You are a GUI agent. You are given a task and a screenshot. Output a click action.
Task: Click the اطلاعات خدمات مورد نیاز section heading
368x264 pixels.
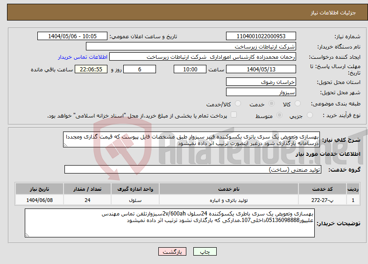pos(328,154)
